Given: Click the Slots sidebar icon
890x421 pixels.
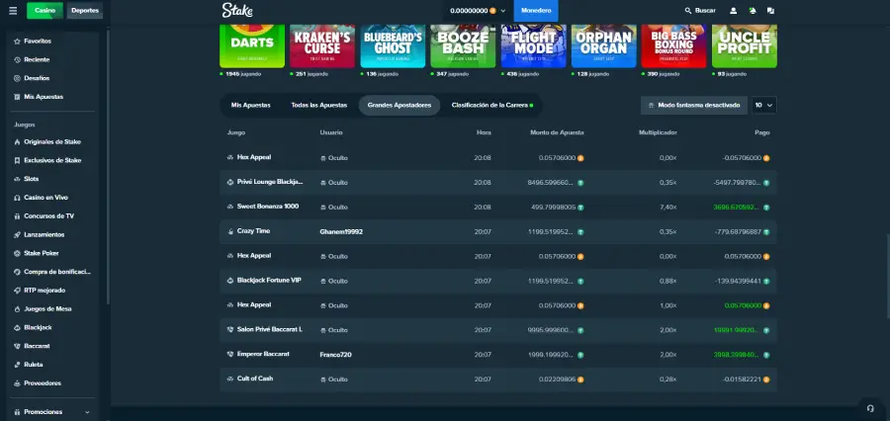Looking at the screenshot, I should 18,179.
